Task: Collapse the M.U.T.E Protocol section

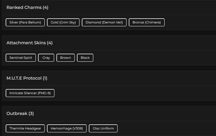Action: (24, 78)
